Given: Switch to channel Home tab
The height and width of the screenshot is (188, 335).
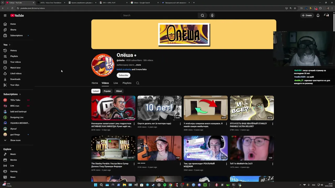Looking at the screenshot, I should [95, 83].
